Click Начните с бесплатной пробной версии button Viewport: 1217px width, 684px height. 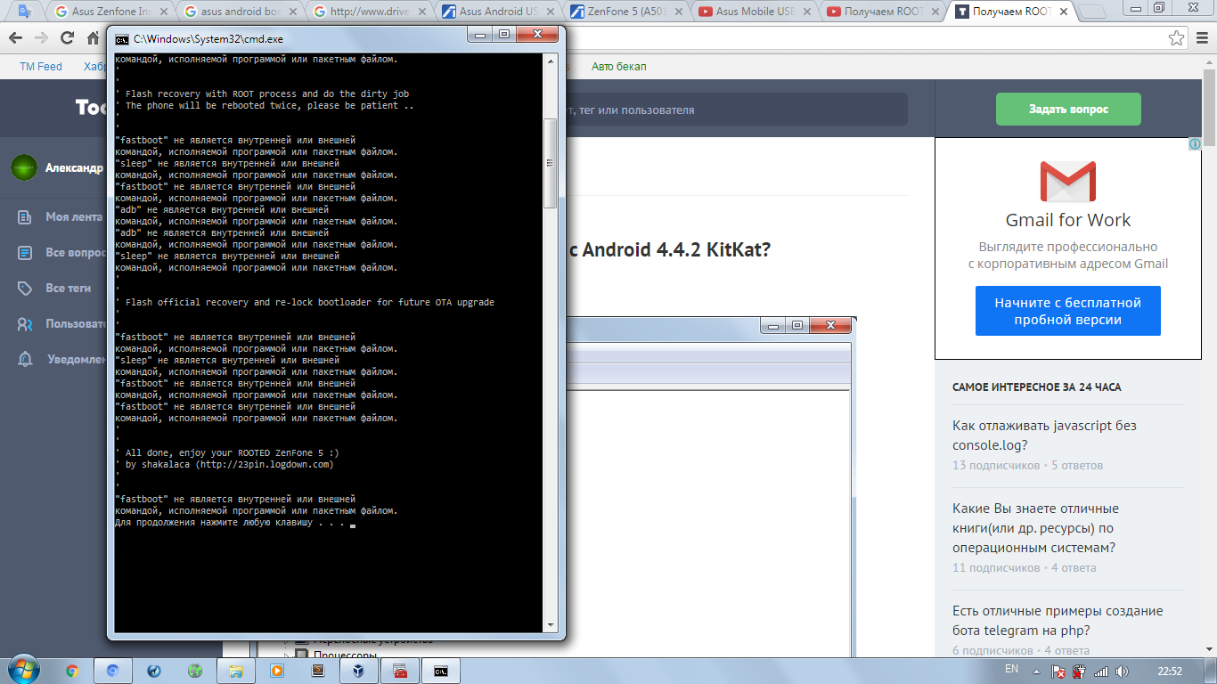tap(1068, 311)
